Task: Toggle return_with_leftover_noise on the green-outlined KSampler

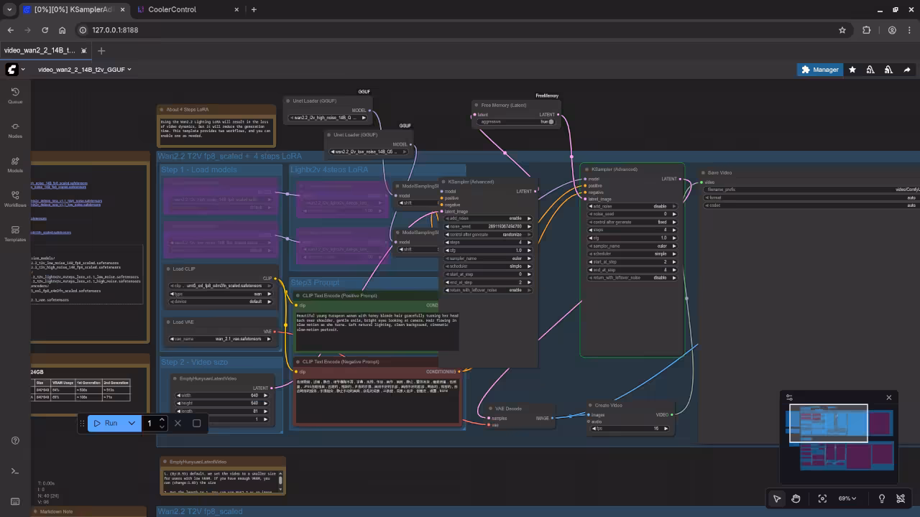Action: pos(632,278)
